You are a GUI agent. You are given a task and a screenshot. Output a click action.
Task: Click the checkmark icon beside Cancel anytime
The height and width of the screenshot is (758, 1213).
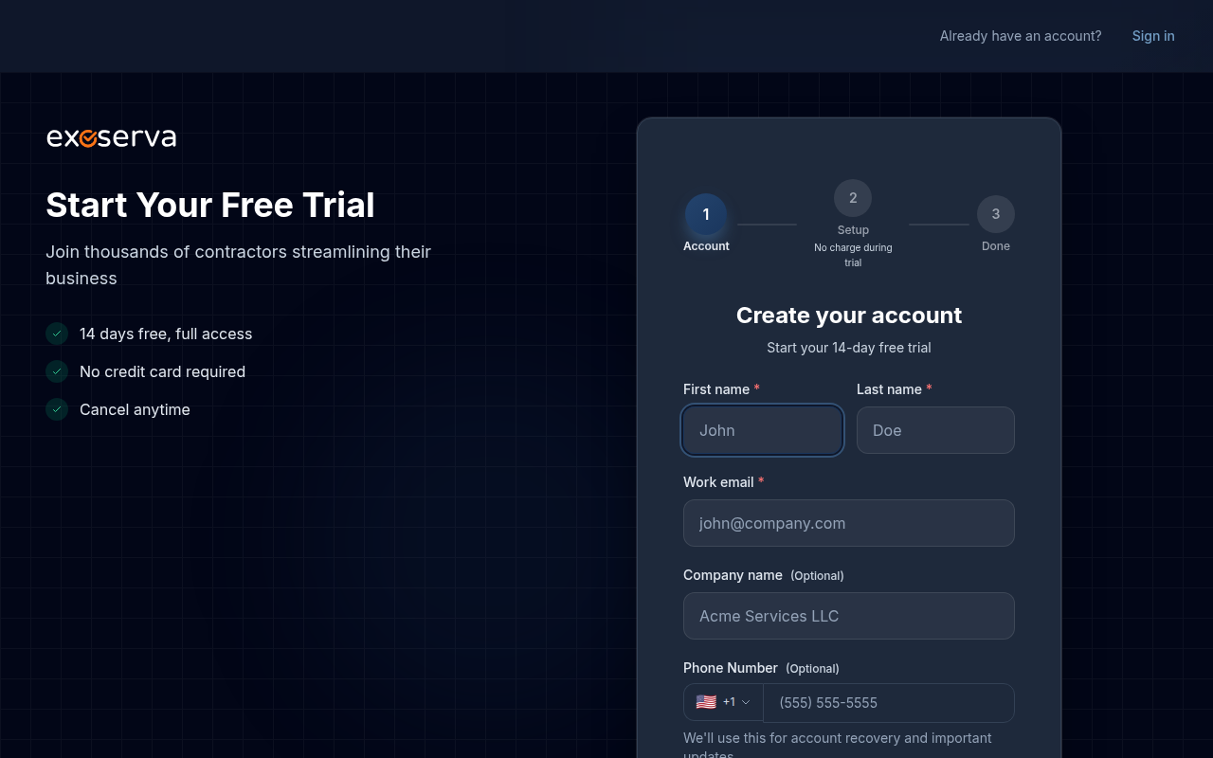[x=57, y=409]
